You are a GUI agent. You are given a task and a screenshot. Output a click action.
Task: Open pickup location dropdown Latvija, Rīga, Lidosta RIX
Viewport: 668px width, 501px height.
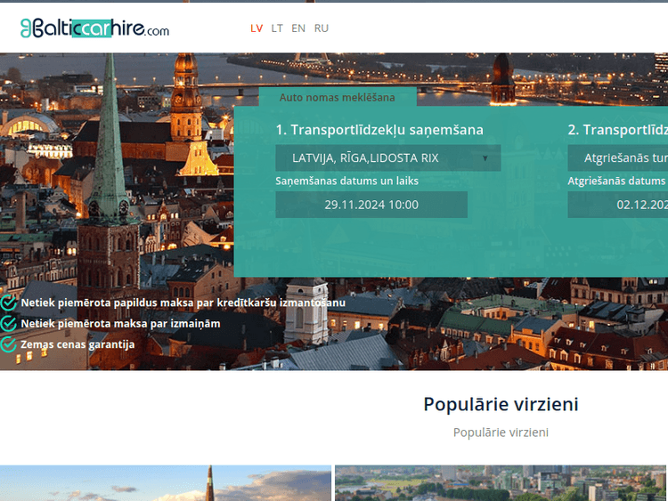click(x=388, y=158)
